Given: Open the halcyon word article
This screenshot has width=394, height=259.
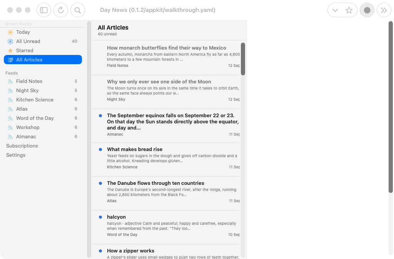Looking at the screenshot, I should [x=166, y=227].
